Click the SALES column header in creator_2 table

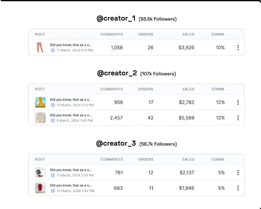coord(188,89)
